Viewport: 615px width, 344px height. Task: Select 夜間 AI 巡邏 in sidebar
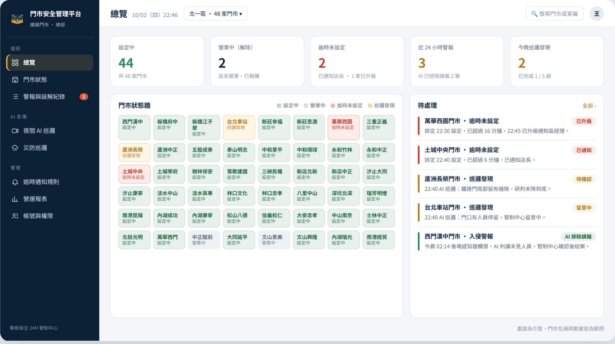(50, 131)
